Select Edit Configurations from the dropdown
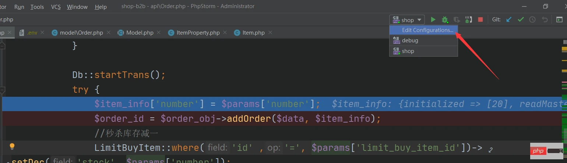567x163 pixels. pyautogui.click(x=427, y=30)
